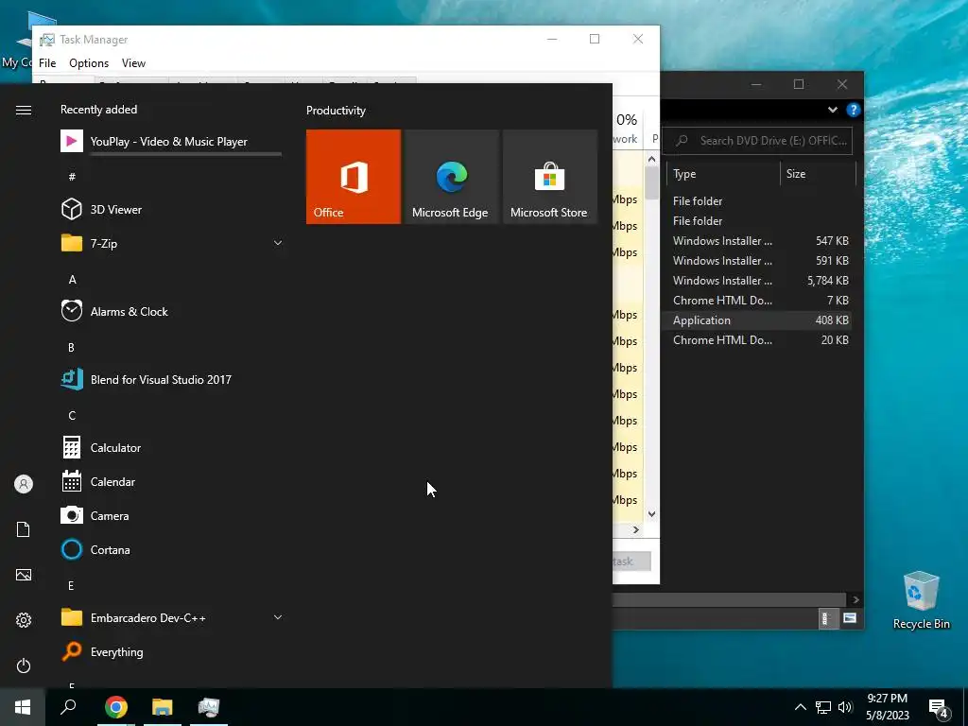
Task: Open the Recycle Bin desktop icon
Action: pos(921,600)
